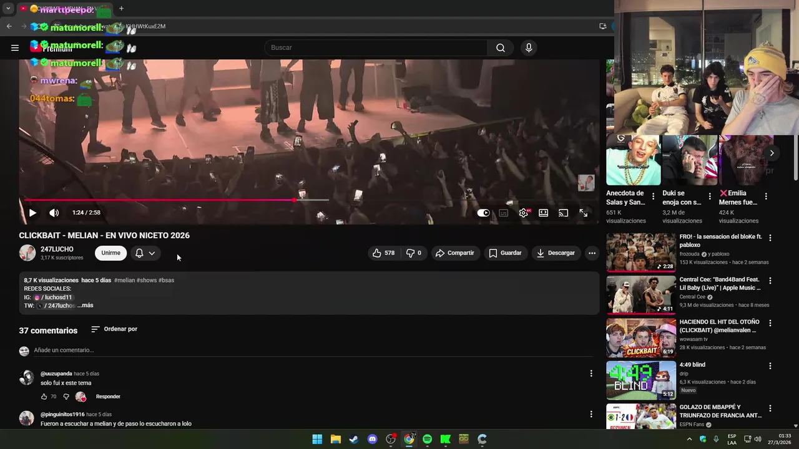Viewport: 799px width, 449px height.
Task: Open Spotify from the taskbar
Action: 427,439
